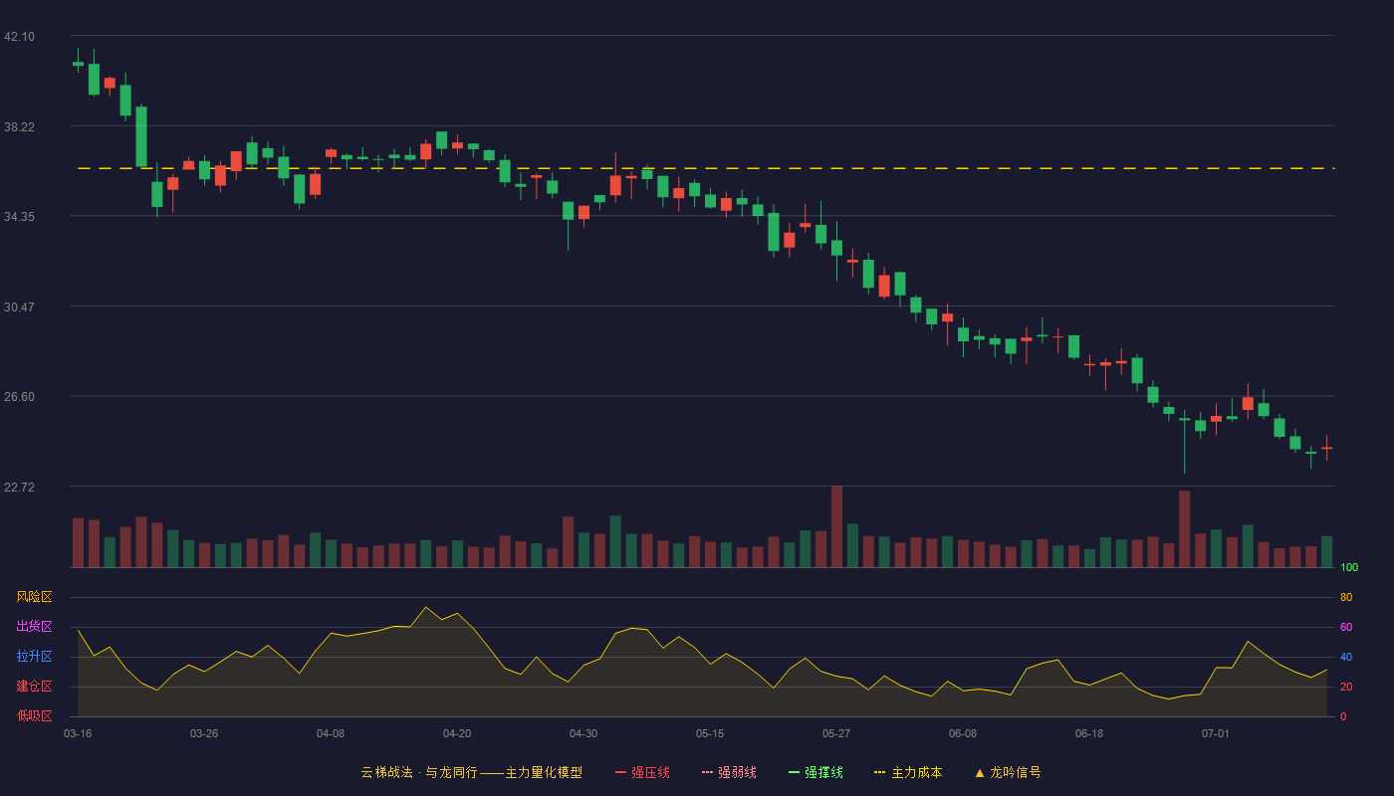Click the yellow dashed 主力成本 cost line
Viewport: 1394px width, 796px height.
tap(706, 168)
